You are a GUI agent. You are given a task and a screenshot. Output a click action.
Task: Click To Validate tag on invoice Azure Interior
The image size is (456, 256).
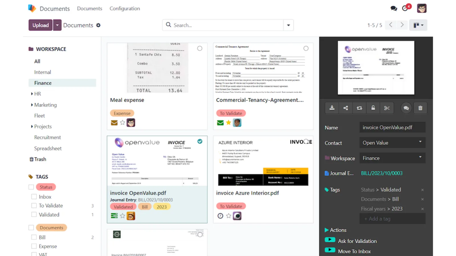[231, 206]
